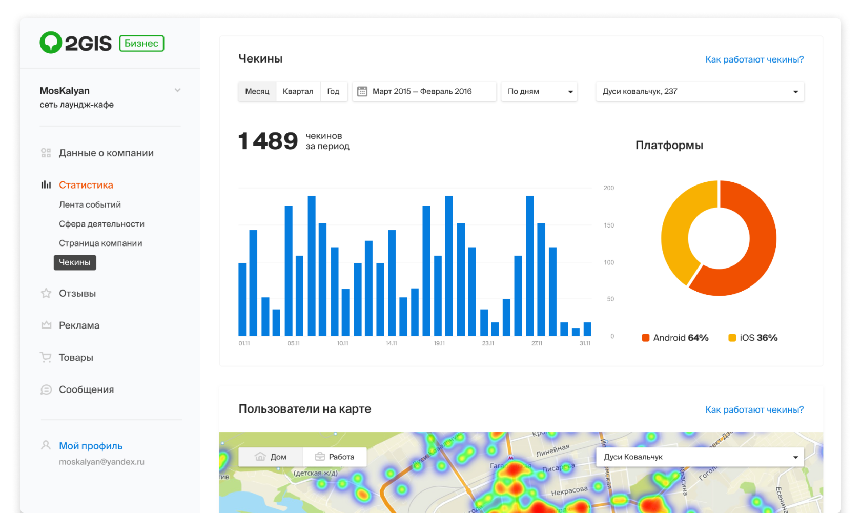
Task: Open the По дням dropdown
Action: tap(539, 91)
